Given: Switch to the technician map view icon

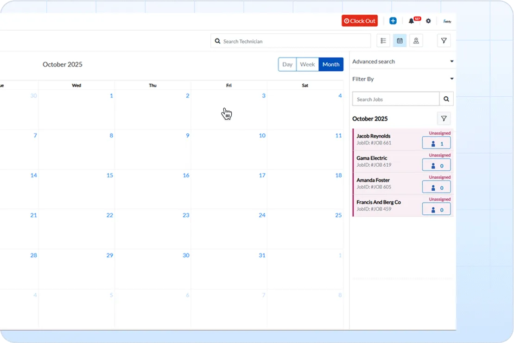Looking at the screenshot, I should coord(416,41).
